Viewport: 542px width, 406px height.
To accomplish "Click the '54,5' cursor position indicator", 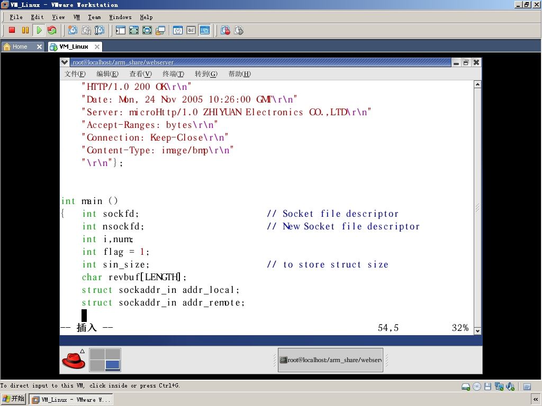I will click(388, 328).
